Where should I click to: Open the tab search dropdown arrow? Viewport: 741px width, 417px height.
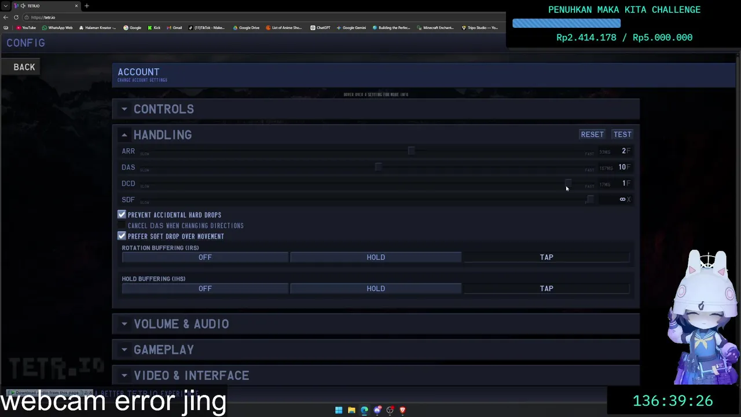5,6
